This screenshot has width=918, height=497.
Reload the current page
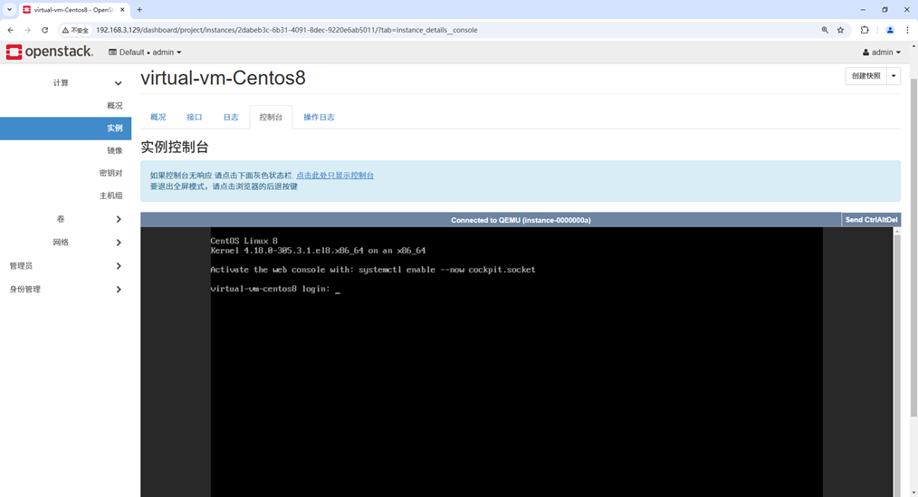click(44, 30)
